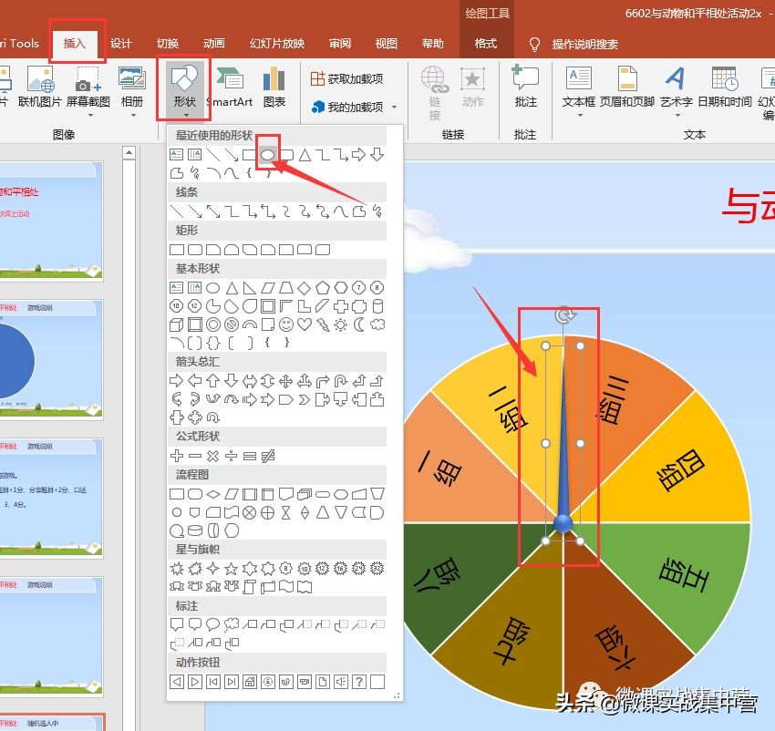Image resolution: width=775 pixels, height=731 pixels.
Task: Pick the down arrow in recent shapes
Action: [377, 155]
